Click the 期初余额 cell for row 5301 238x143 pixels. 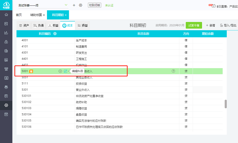pos(208,90)
